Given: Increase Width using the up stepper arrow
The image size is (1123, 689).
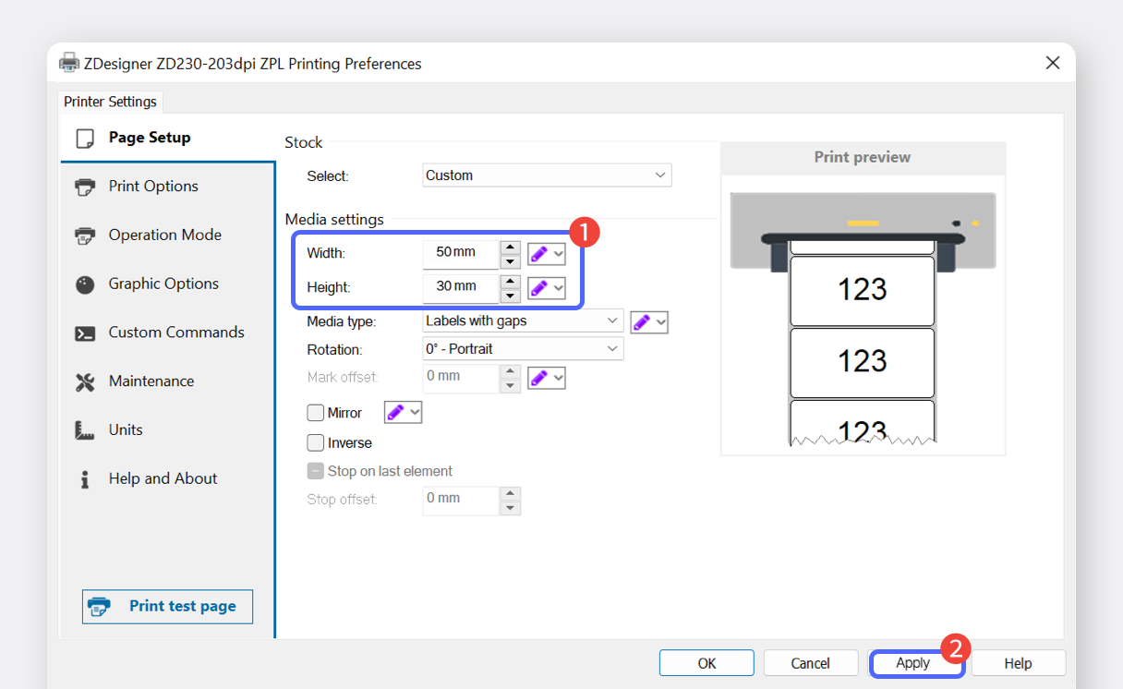Looking at the screenshot, I should tap(510, 247).
